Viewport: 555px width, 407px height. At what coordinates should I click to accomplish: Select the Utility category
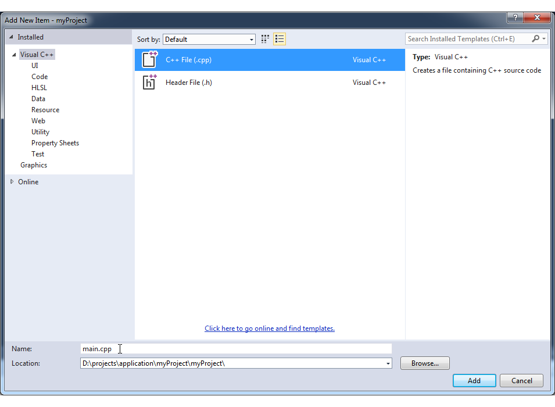(40, 132)
